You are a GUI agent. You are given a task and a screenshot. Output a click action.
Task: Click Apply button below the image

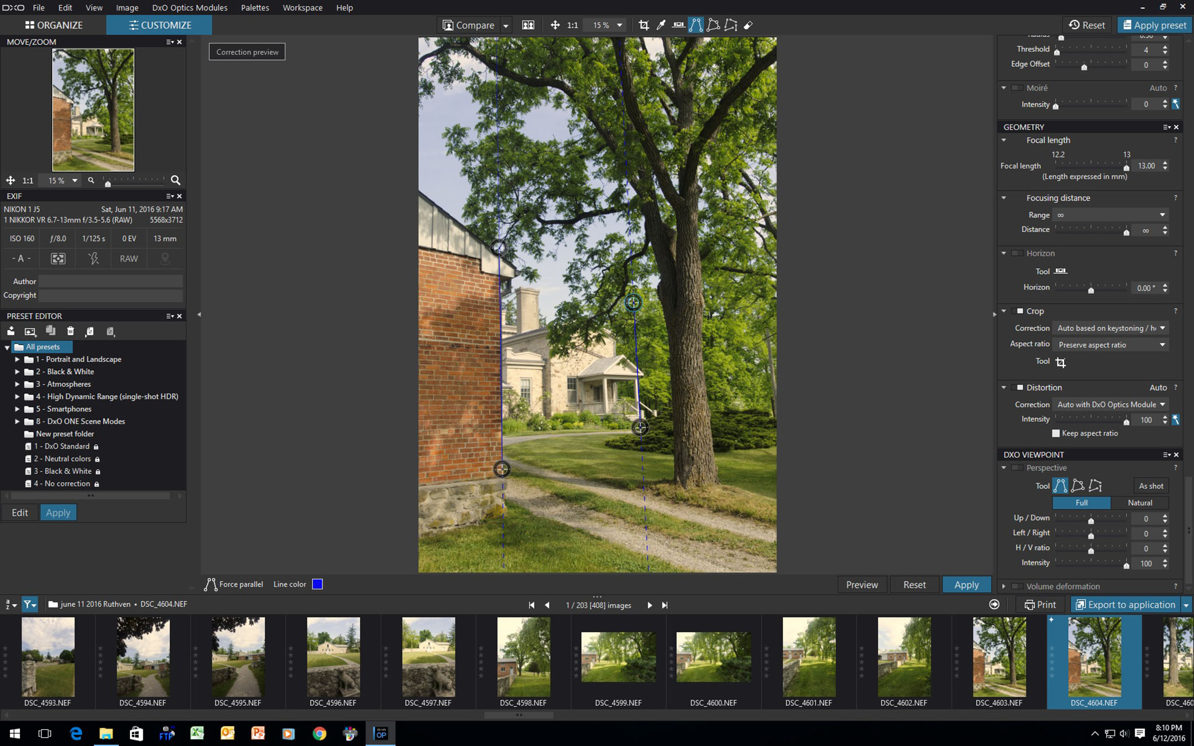966,585
